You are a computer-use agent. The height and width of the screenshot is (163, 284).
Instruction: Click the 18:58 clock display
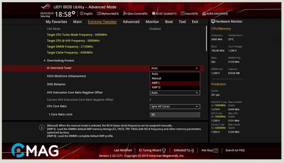[x=63, y=14]
